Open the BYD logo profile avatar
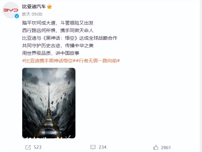 click(x=11, y=10)
